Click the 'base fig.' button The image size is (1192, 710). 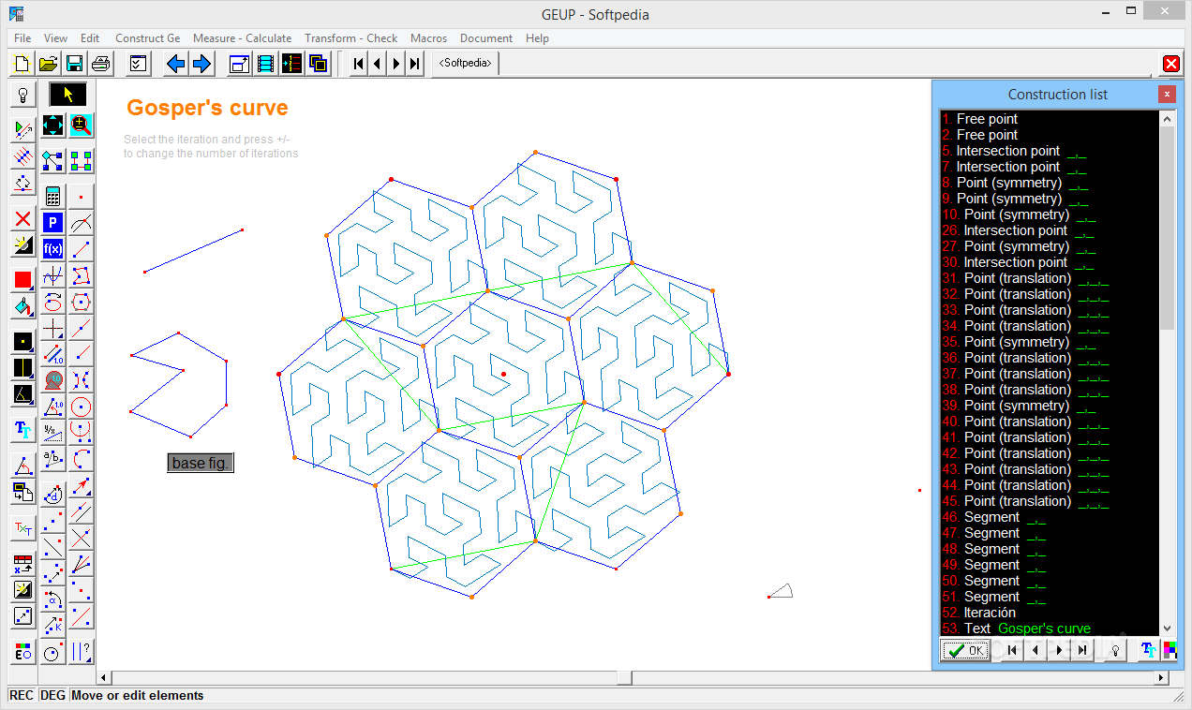(x=201, y=463)
